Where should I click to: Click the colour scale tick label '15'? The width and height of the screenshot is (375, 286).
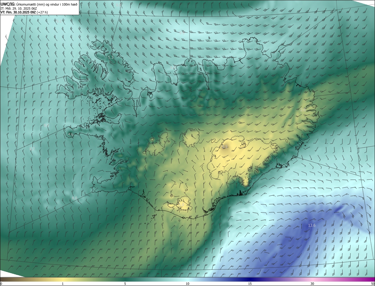[x=250, y=284]
